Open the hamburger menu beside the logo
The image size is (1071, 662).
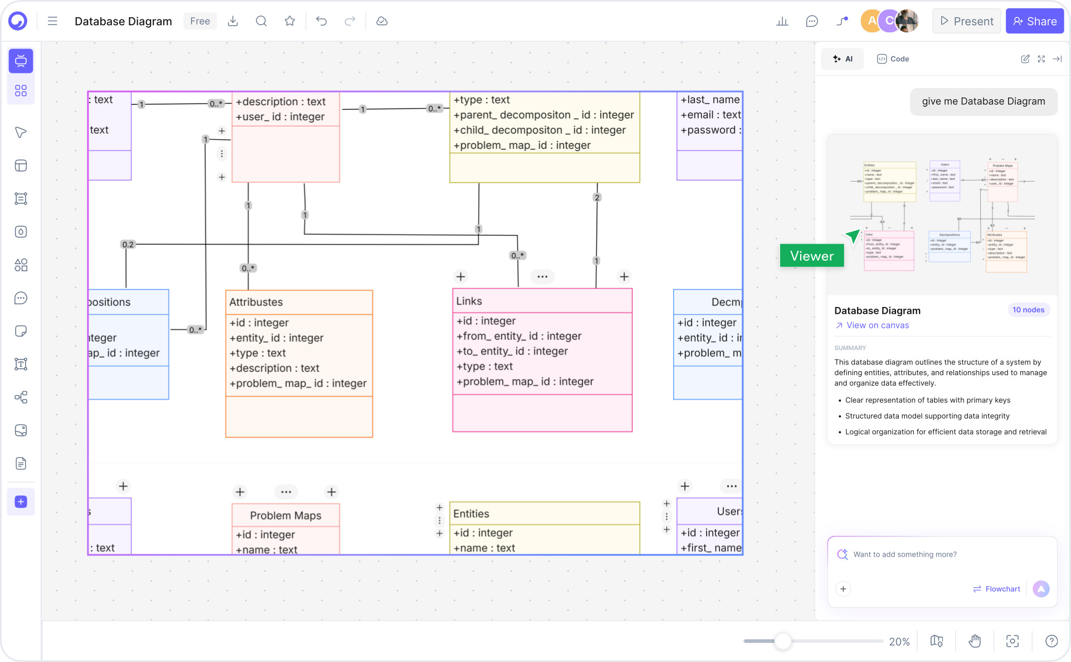click(x=52, y=21)
